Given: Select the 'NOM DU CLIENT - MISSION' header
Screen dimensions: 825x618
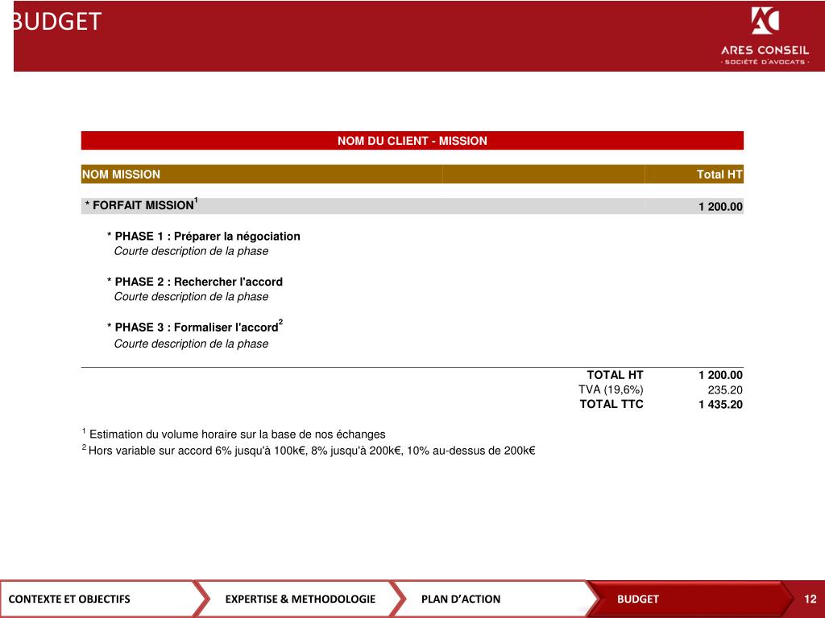Looking at the screenshot, I should pyautogui.click(x=412, y=140).
